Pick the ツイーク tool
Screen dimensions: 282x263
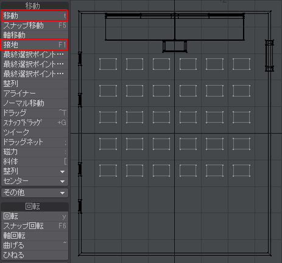35,132
